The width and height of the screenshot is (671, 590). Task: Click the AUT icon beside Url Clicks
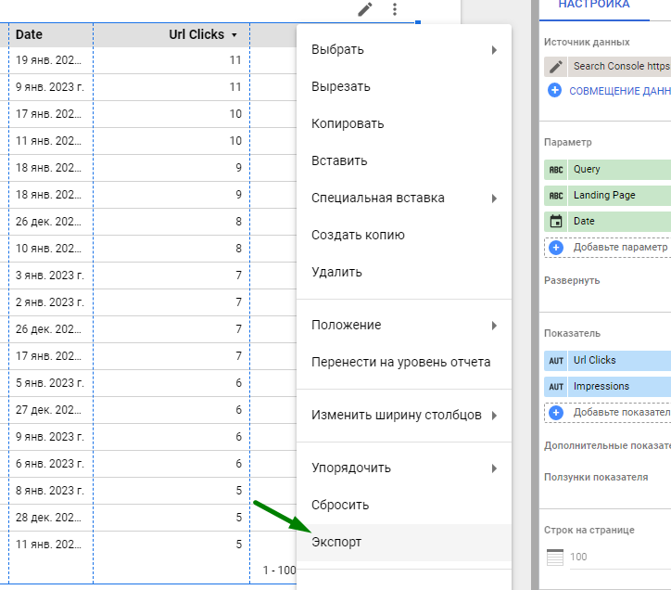coord(556,361)
